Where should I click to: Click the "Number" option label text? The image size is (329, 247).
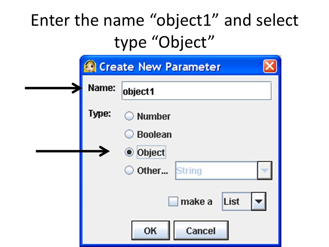pyautogui.click(x=154, y=116)
